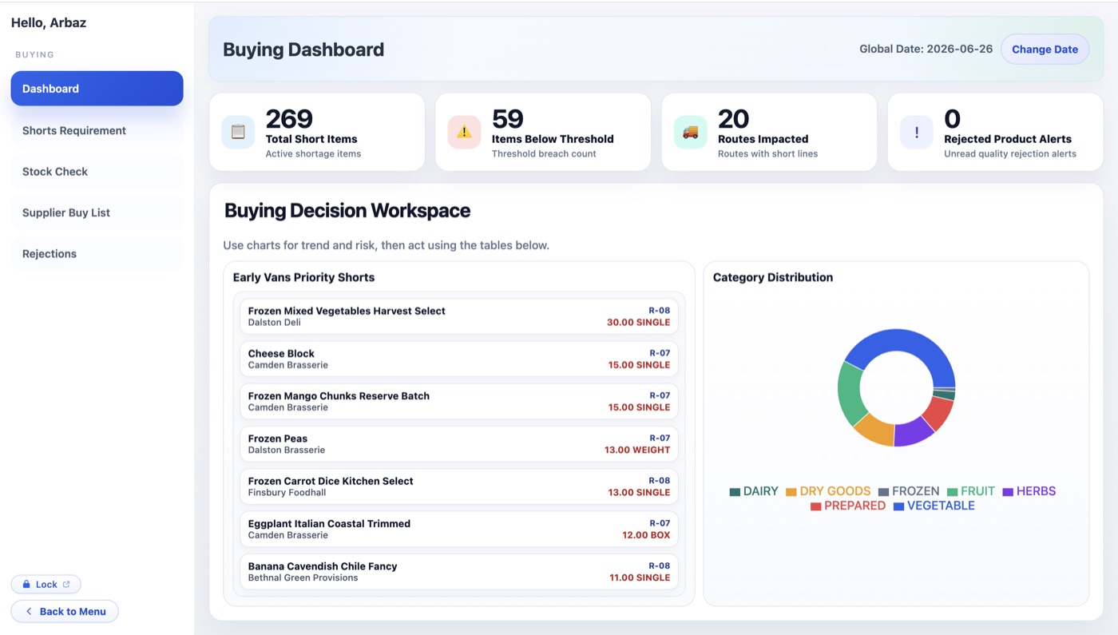Screen dimensions: 1118x635
Task: Select the Cheese Block shortage row
Action: click(459, 359)
